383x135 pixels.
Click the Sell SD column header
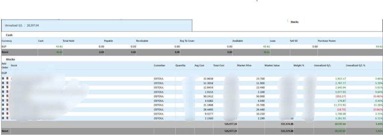pos(294,41)
